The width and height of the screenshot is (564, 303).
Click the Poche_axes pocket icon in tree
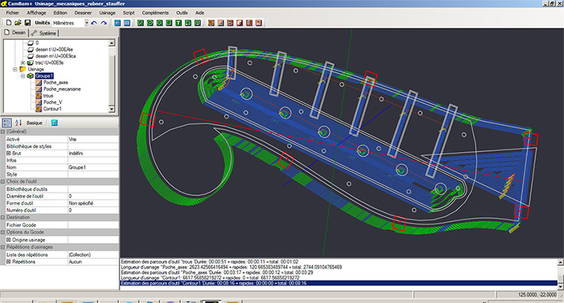coord(39,82)
